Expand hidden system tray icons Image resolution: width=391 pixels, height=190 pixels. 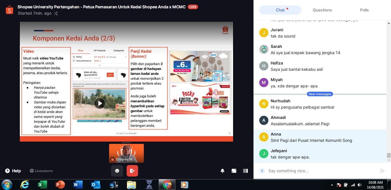click(x=332, y=185)
